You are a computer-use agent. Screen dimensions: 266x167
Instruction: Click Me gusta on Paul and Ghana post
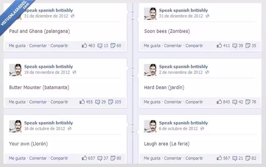(x=17, y=46)
